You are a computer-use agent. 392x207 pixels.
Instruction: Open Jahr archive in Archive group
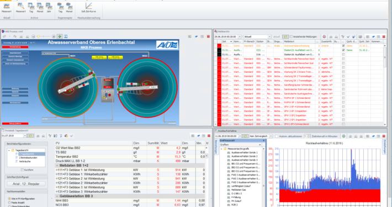49,8
